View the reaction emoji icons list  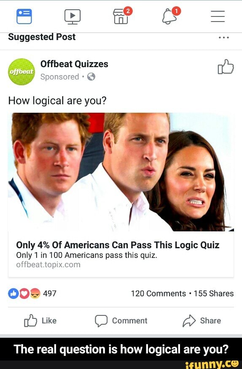pos(24,293)
